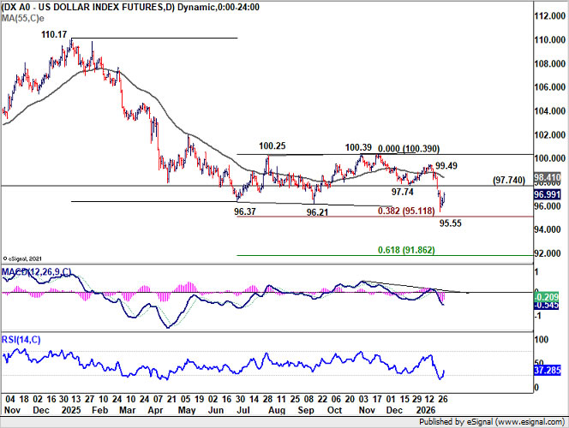
Task: Click the 95.55 low annotation
Action: (451, 223)
